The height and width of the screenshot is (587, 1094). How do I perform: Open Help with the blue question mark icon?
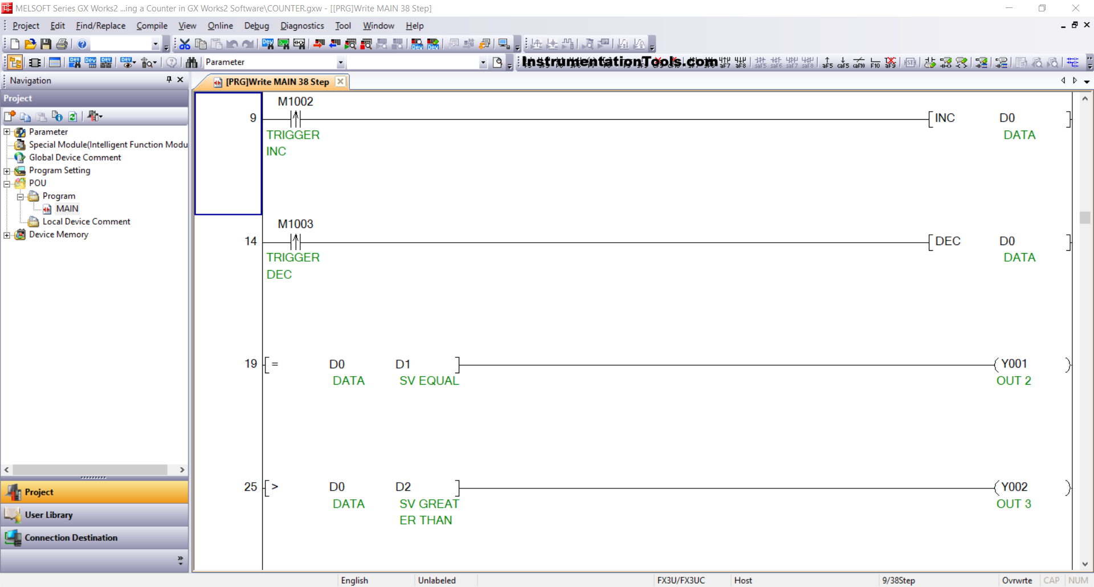82,44
